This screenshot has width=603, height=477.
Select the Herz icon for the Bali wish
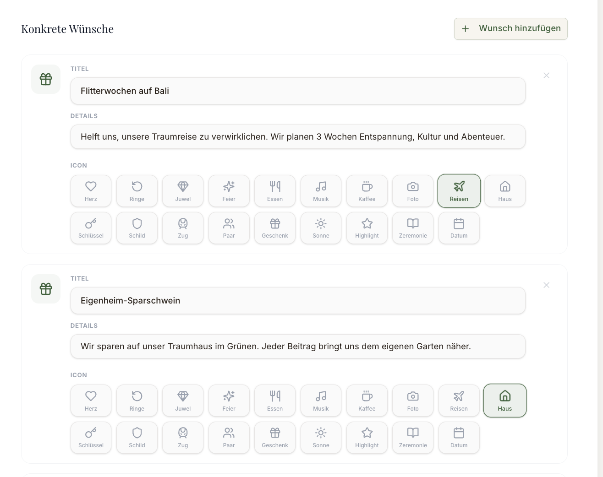(x=91, y=191)
